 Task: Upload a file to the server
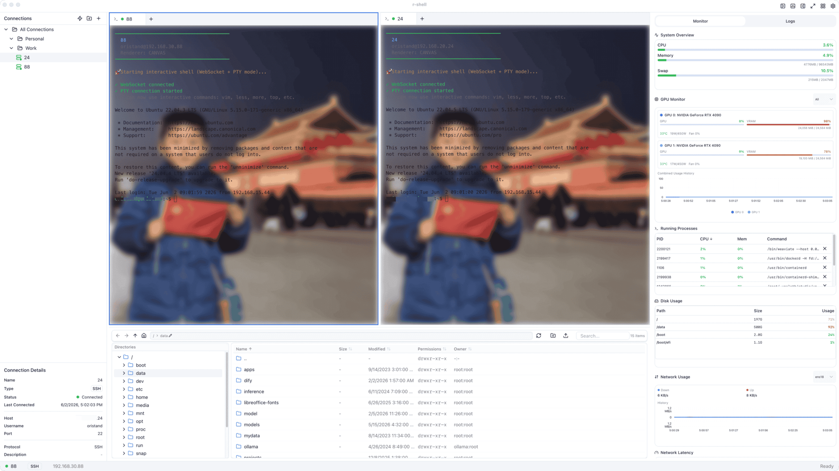coord(566,336)
